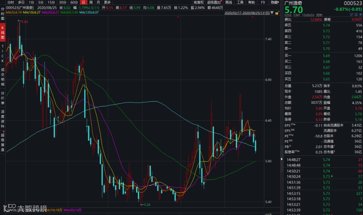Click the MA(5):6.19 indicator label
This screenshot has width=363, height=215.
[14, 12]
